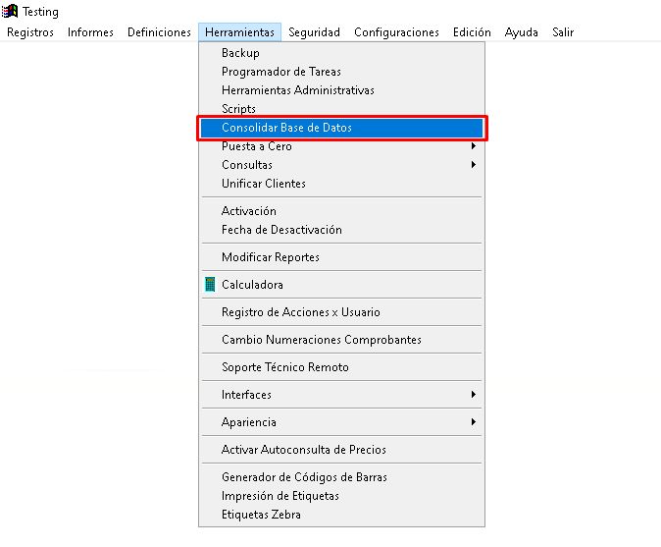This screenshot has height=547, width=661.
Task: Click the Calculadora calculator icon
Action: pyautogui.click(x=210, y=285)
